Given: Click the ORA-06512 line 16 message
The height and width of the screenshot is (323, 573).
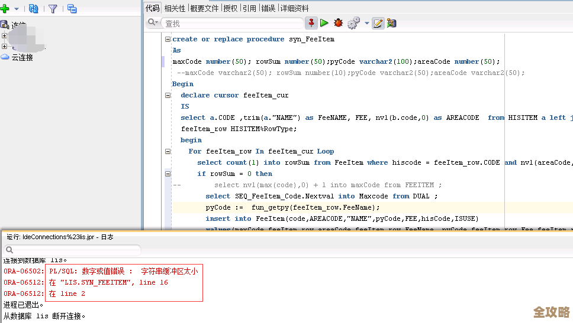Looking at the screenshot, I should tap(108, 282).
